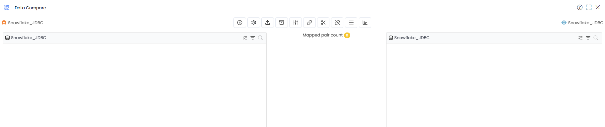Viewport: 605px width, 127px height.
Task: Click the scissors icon
Action: tap(323, 23)
